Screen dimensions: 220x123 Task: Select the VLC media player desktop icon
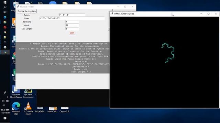(28, 109)
